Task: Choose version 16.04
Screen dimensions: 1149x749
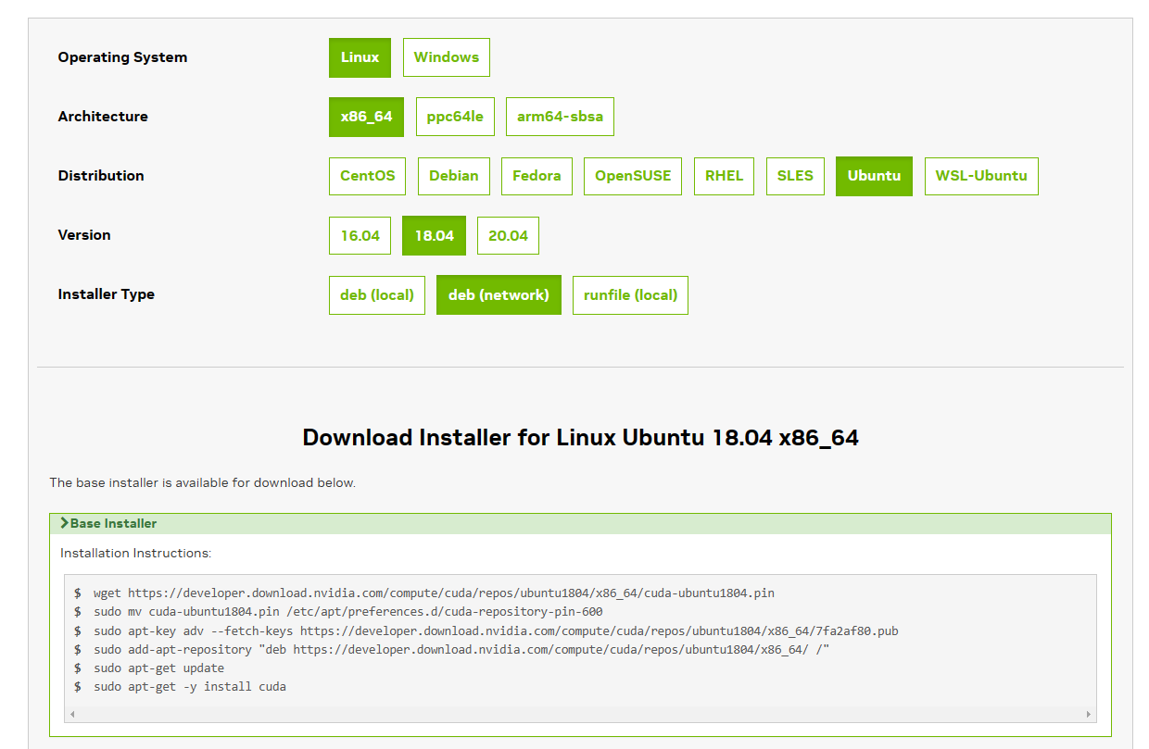Action: coord(360,235)
